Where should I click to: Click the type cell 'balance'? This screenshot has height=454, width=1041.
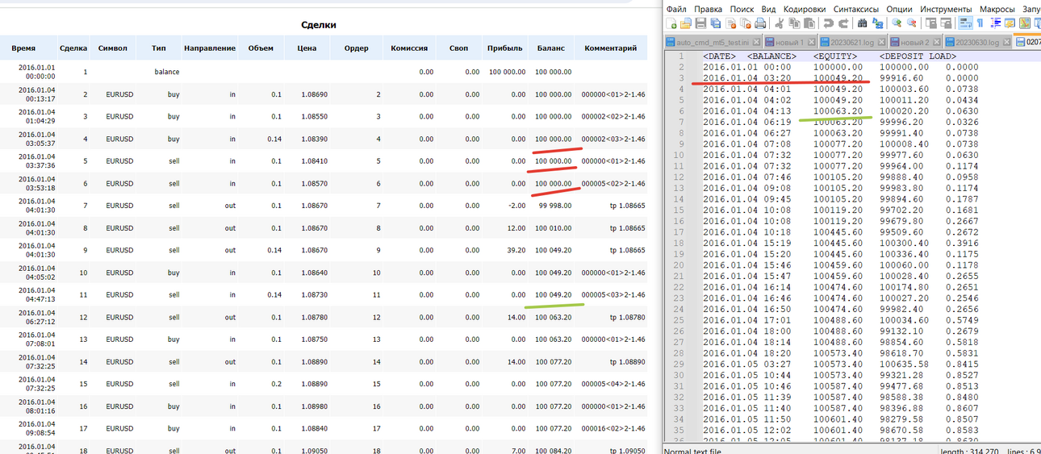[167, 72]
